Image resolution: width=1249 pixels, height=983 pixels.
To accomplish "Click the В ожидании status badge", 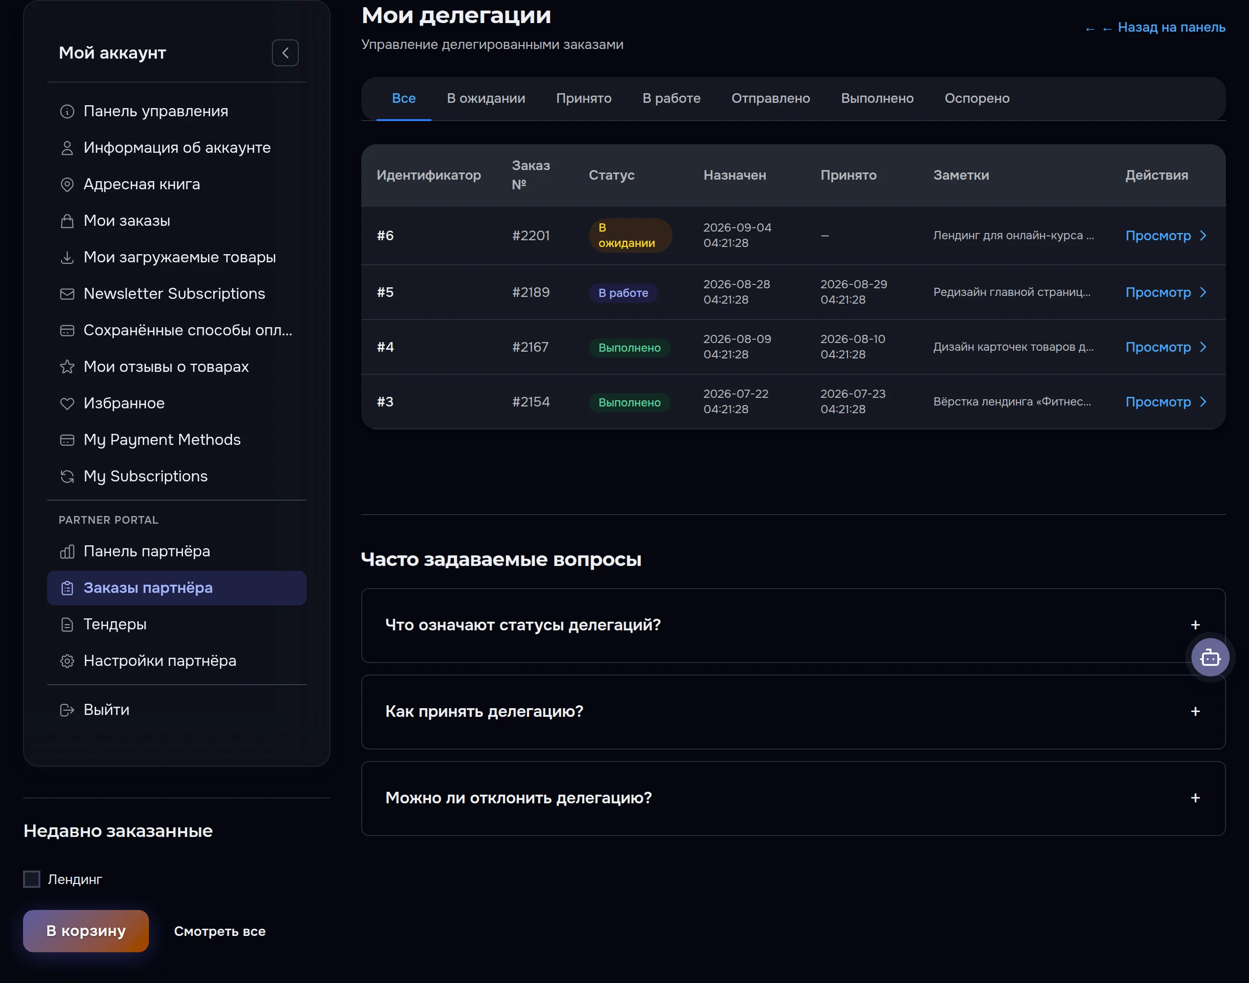I will pyautogui.click(x=630, y=235).
